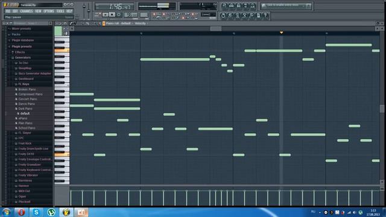The height and width of the screenshot is (217, 386).
Task: Open the TOOLS menu
Action: tap(60, 11)
